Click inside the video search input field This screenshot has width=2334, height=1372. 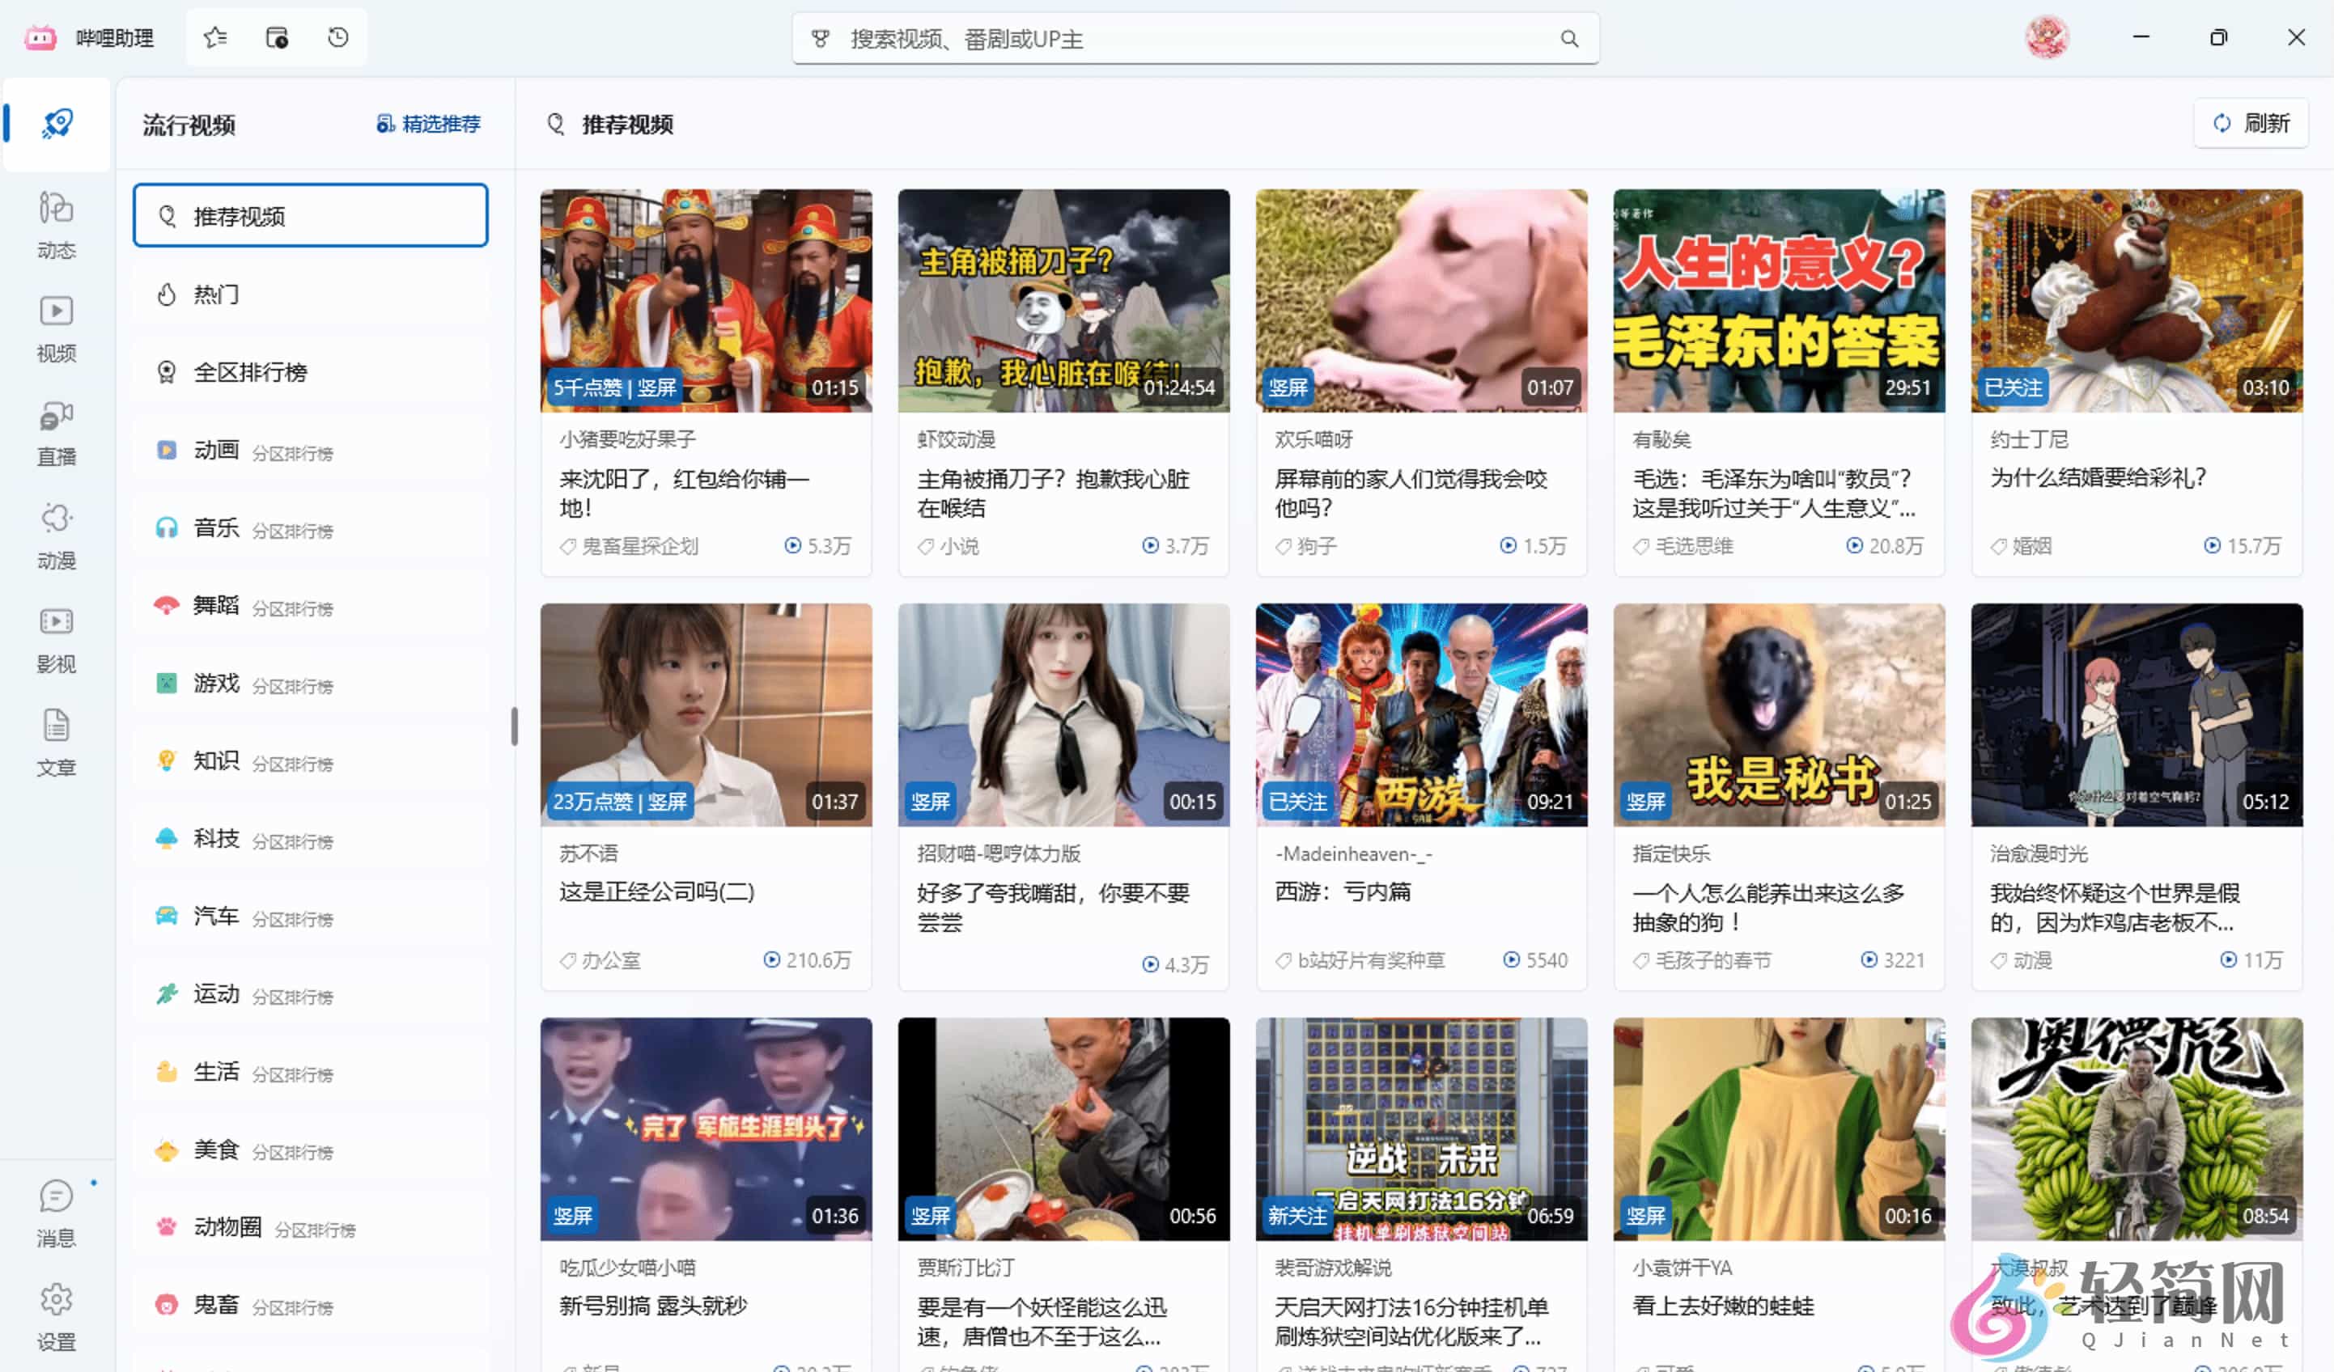coord(1195,39)
